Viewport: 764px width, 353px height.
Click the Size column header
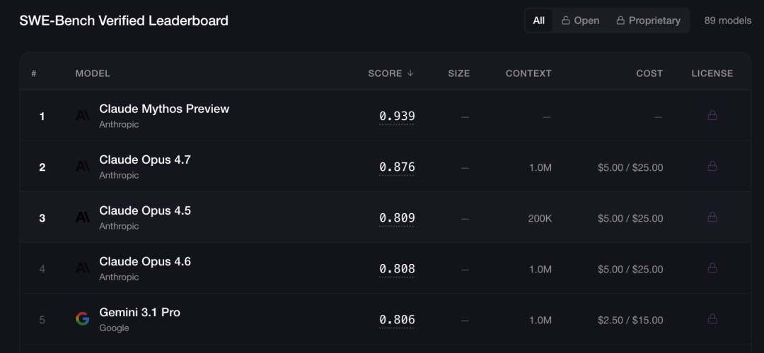(x=459, y=73)
